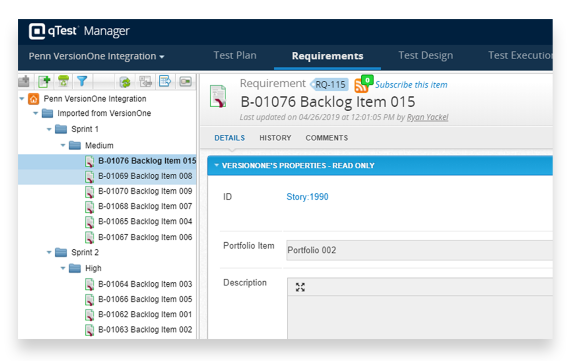
Task: Switch to the Test Design tab
Action: (426, 55)
